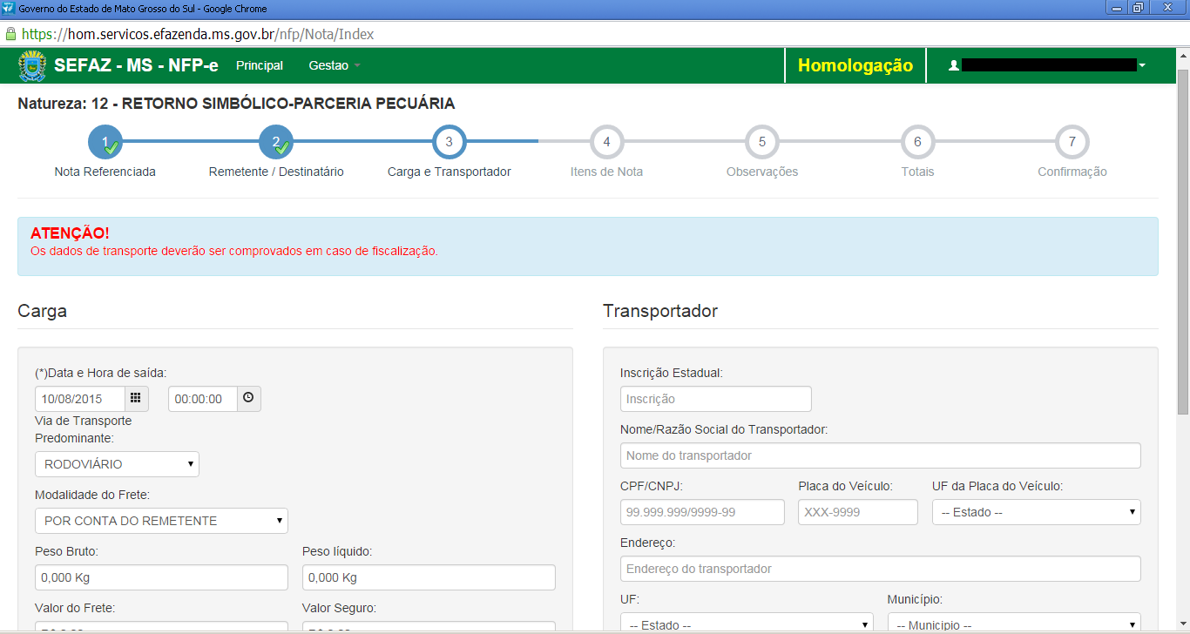Click SEFAZ - MS - NFP-e brand link
The image size is (1190, 634).
point(136,65)
